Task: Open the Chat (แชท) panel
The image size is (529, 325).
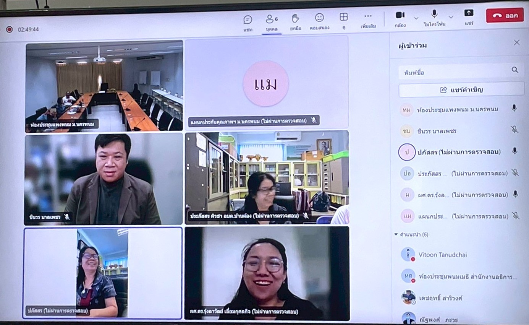Action: [248, 20]
